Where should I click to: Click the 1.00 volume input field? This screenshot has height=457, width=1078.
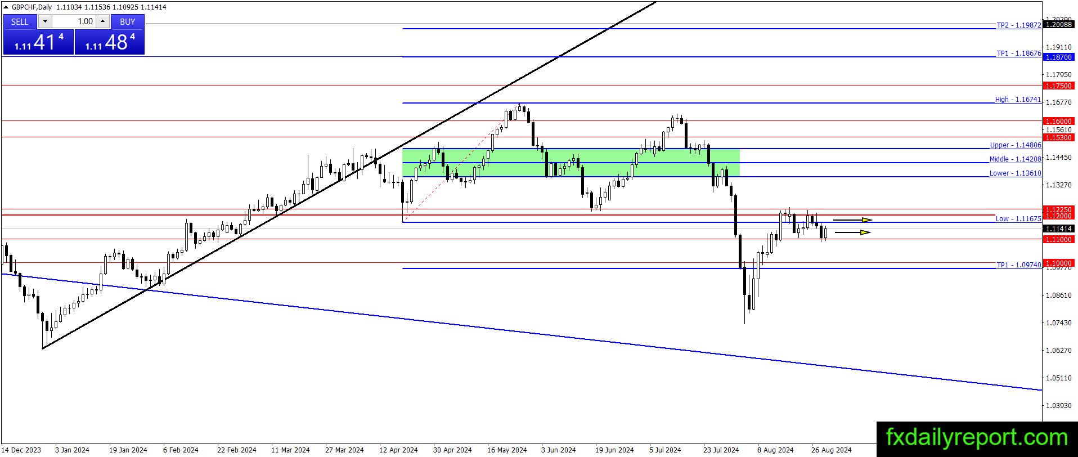[x=74, y=21]
